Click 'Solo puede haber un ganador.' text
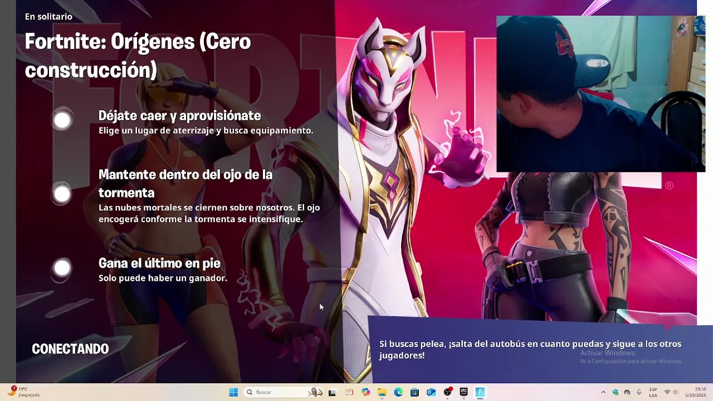This screenshot has width=713, height=401. [x=163, y=278]
